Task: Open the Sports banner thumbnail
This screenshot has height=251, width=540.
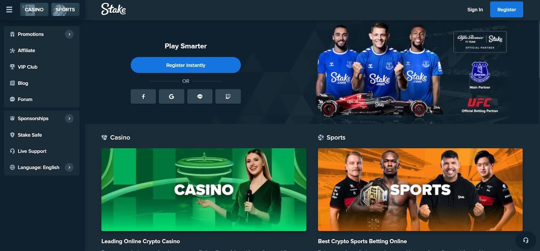Action: coord(420,190)
